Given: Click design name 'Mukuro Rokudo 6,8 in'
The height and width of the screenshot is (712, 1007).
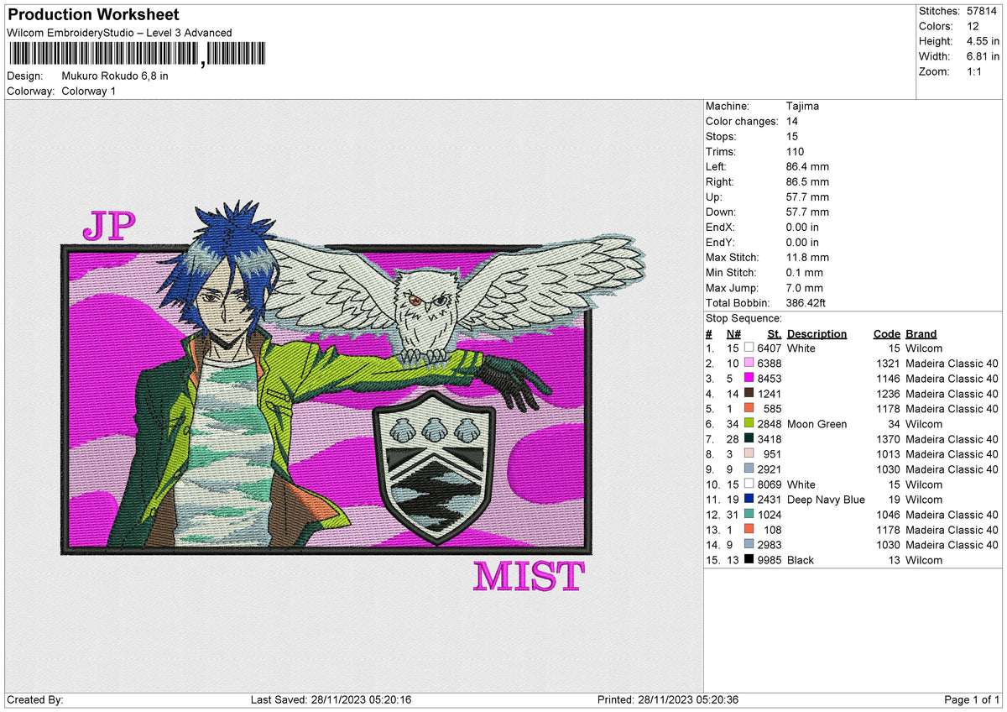Looking at the screenshot, I should point(115,76).
